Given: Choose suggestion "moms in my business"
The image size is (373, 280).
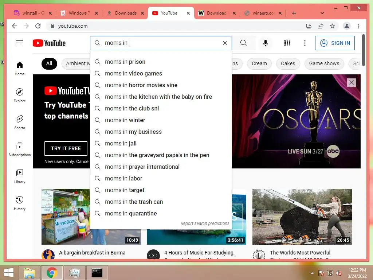Looking at the screenshot, I should tap(161, 132).
